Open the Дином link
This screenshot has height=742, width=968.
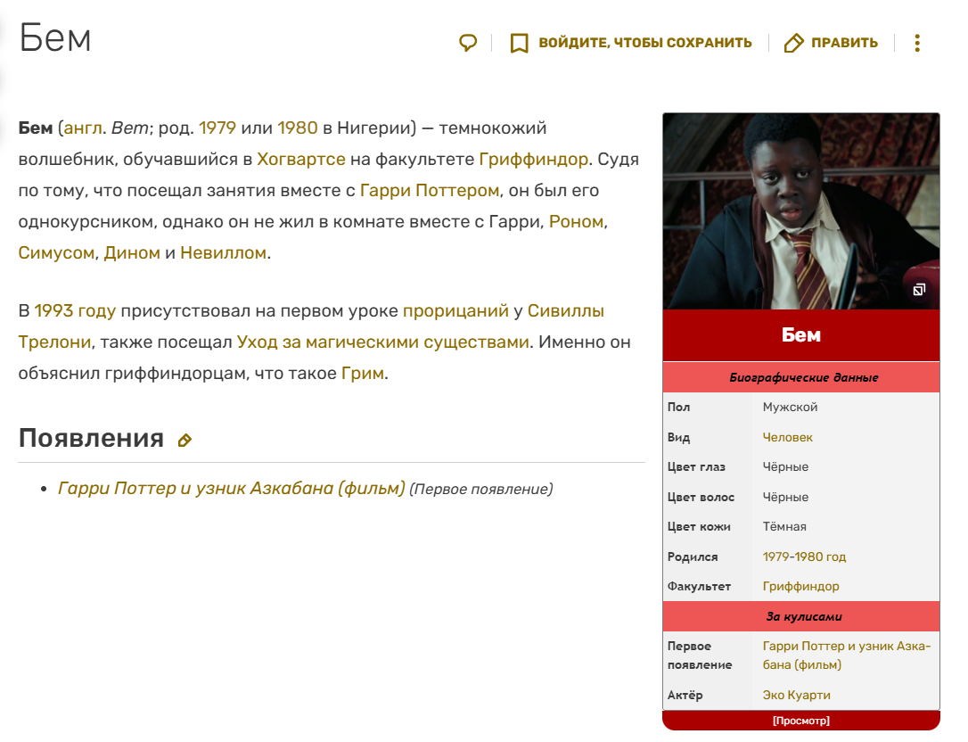(132, 252)
